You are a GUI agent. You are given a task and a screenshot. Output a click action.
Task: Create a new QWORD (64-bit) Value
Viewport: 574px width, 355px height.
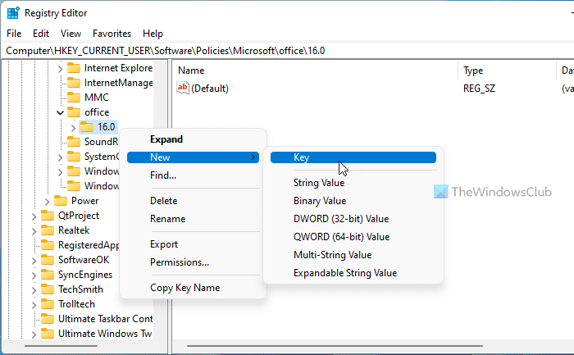[353, 236]
